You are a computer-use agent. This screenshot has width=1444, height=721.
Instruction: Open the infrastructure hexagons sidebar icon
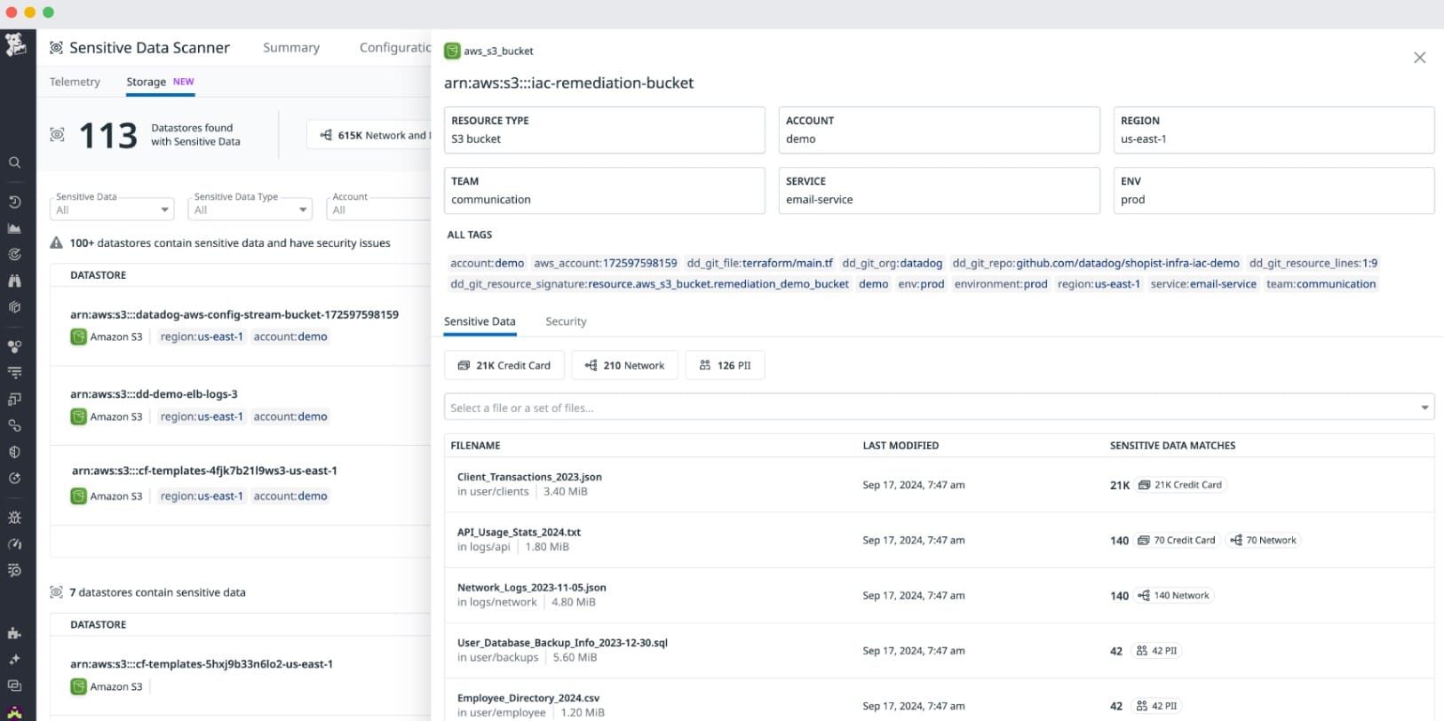pos(14,307)
